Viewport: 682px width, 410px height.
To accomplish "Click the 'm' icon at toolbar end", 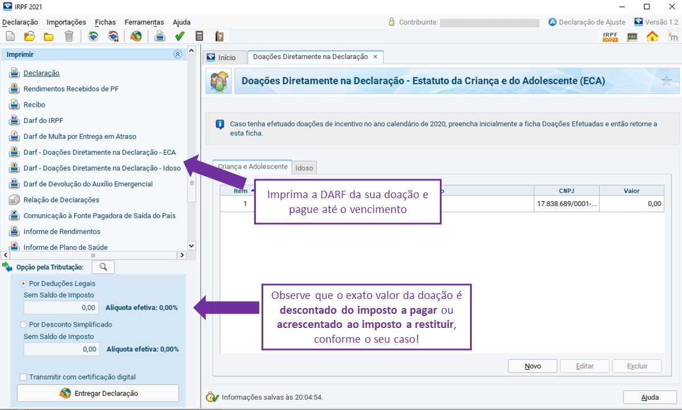I will (x=673, y=36).
